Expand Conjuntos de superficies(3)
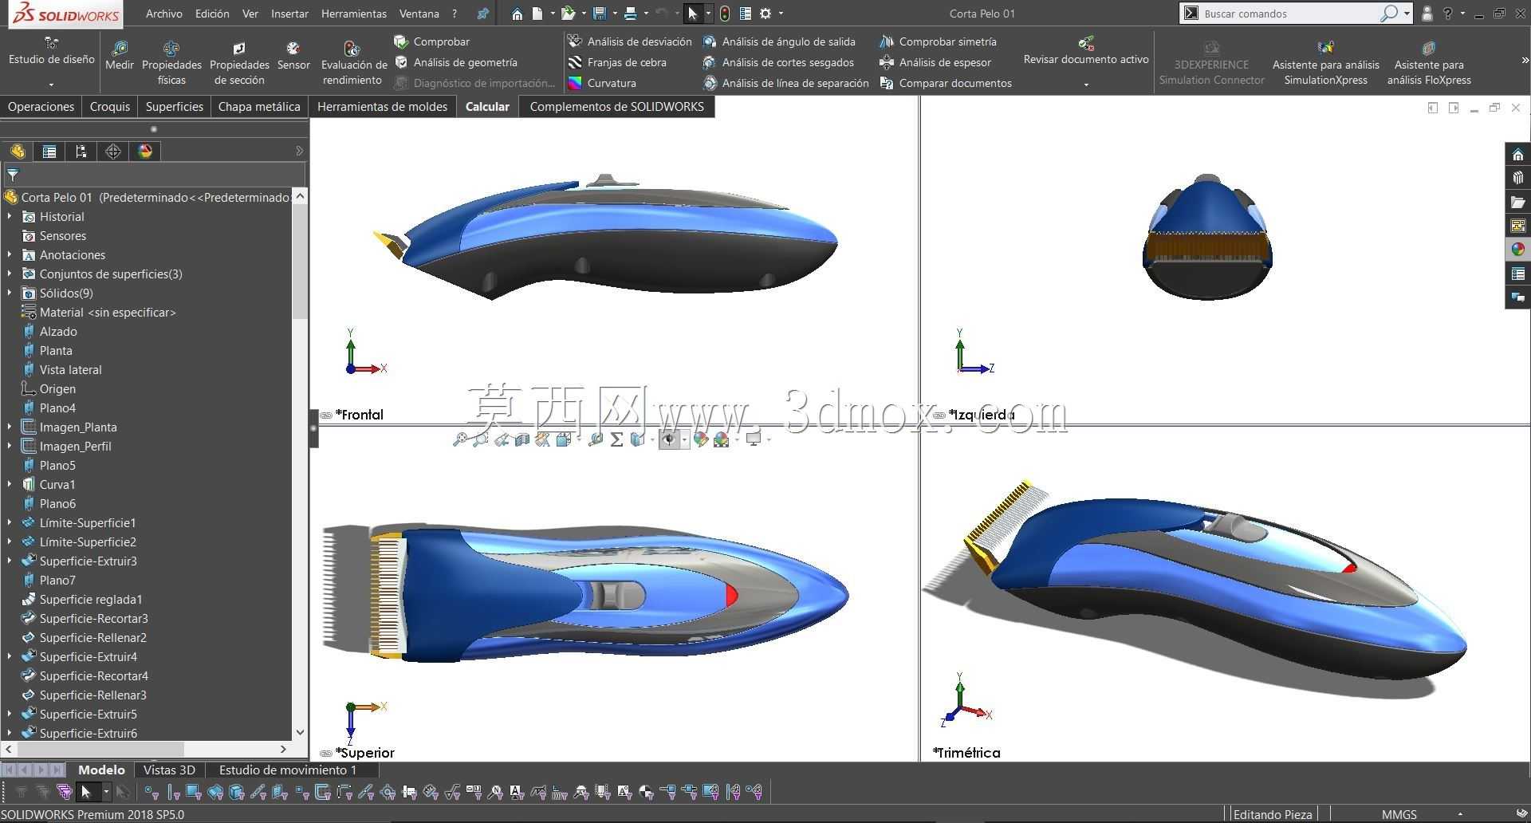1531x823 pixels. [10, 274]
